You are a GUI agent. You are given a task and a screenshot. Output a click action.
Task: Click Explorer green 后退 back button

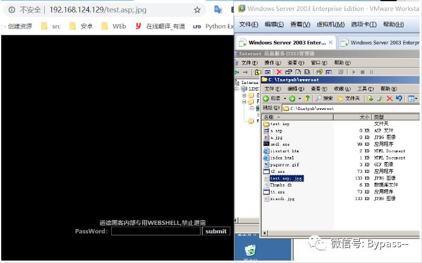(272, 99)
